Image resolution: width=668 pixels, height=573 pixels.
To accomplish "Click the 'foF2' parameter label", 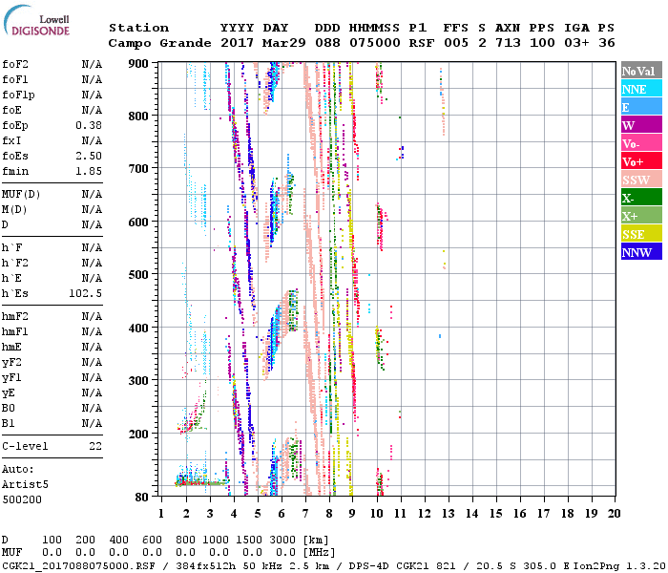I will (15, 64).
